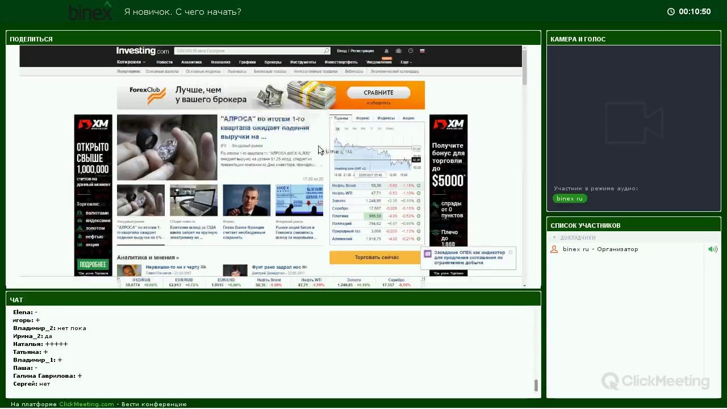Click the Интерактивные графики link
727x409 pixels.
[316, 72]
